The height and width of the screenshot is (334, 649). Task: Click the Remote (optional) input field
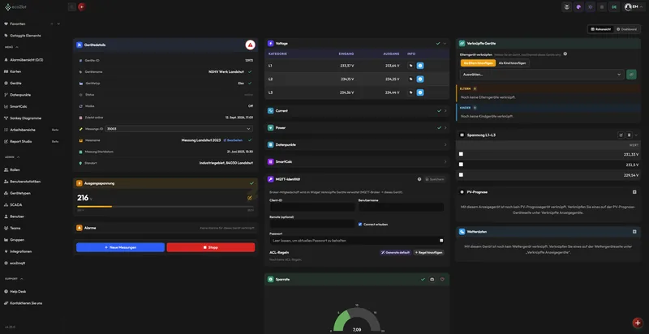pos(312,224)
